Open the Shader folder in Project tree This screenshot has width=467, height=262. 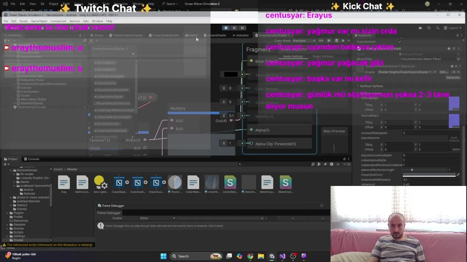pyautogui.click(x=18, y=240)
